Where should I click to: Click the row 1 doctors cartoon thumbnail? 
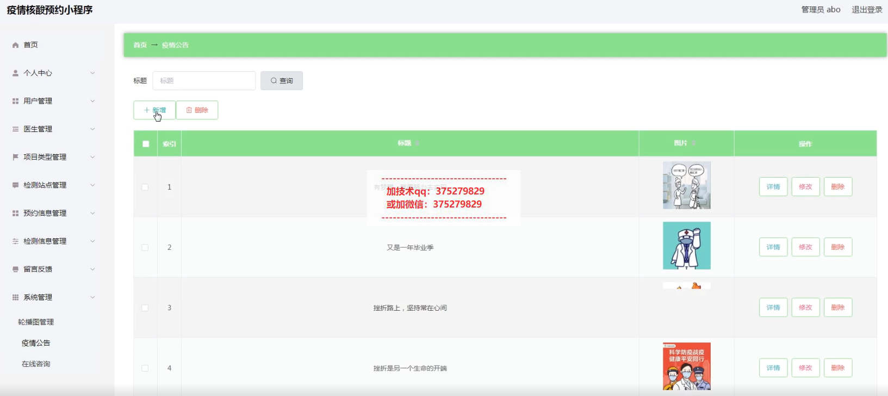tap(687, 185)
